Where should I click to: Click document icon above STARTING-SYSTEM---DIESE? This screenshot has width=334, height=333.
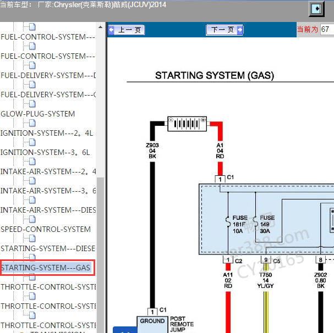(x=32, y=238)
